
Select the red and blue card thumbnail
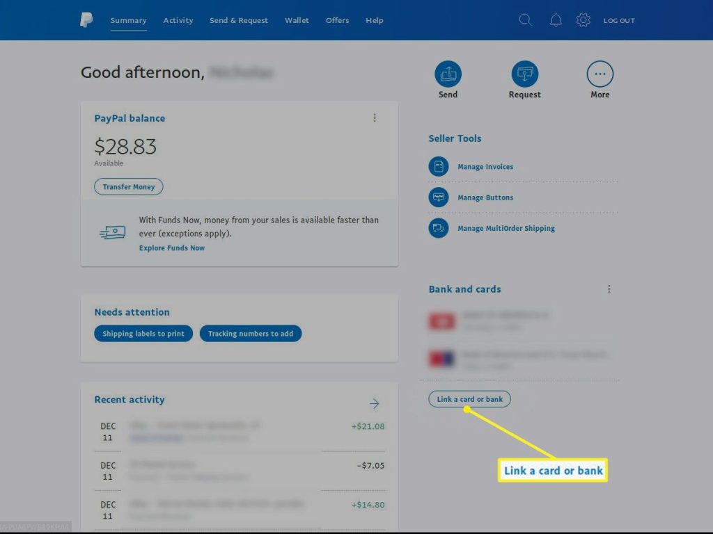click(441, 359)
